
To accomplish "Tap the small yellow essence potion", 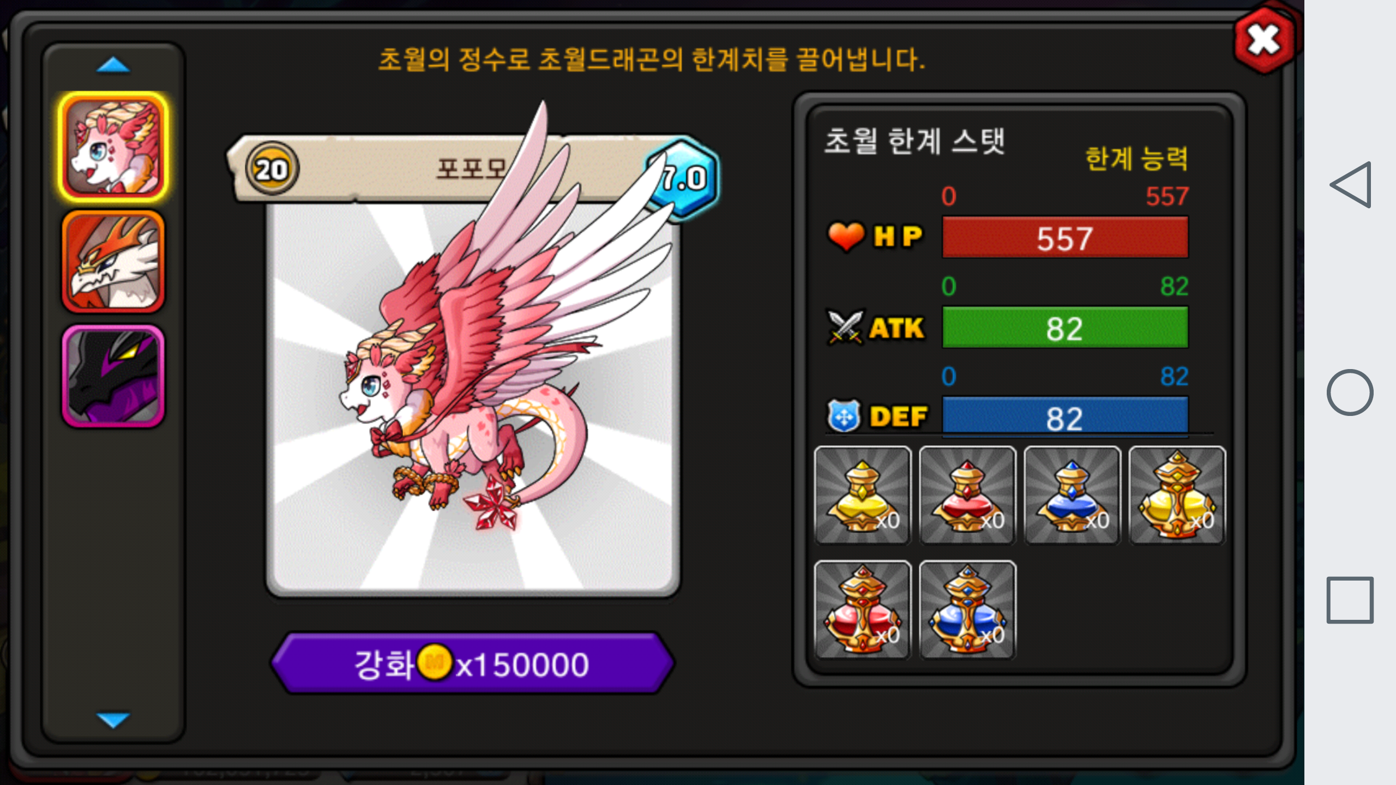I will [863, 495].
